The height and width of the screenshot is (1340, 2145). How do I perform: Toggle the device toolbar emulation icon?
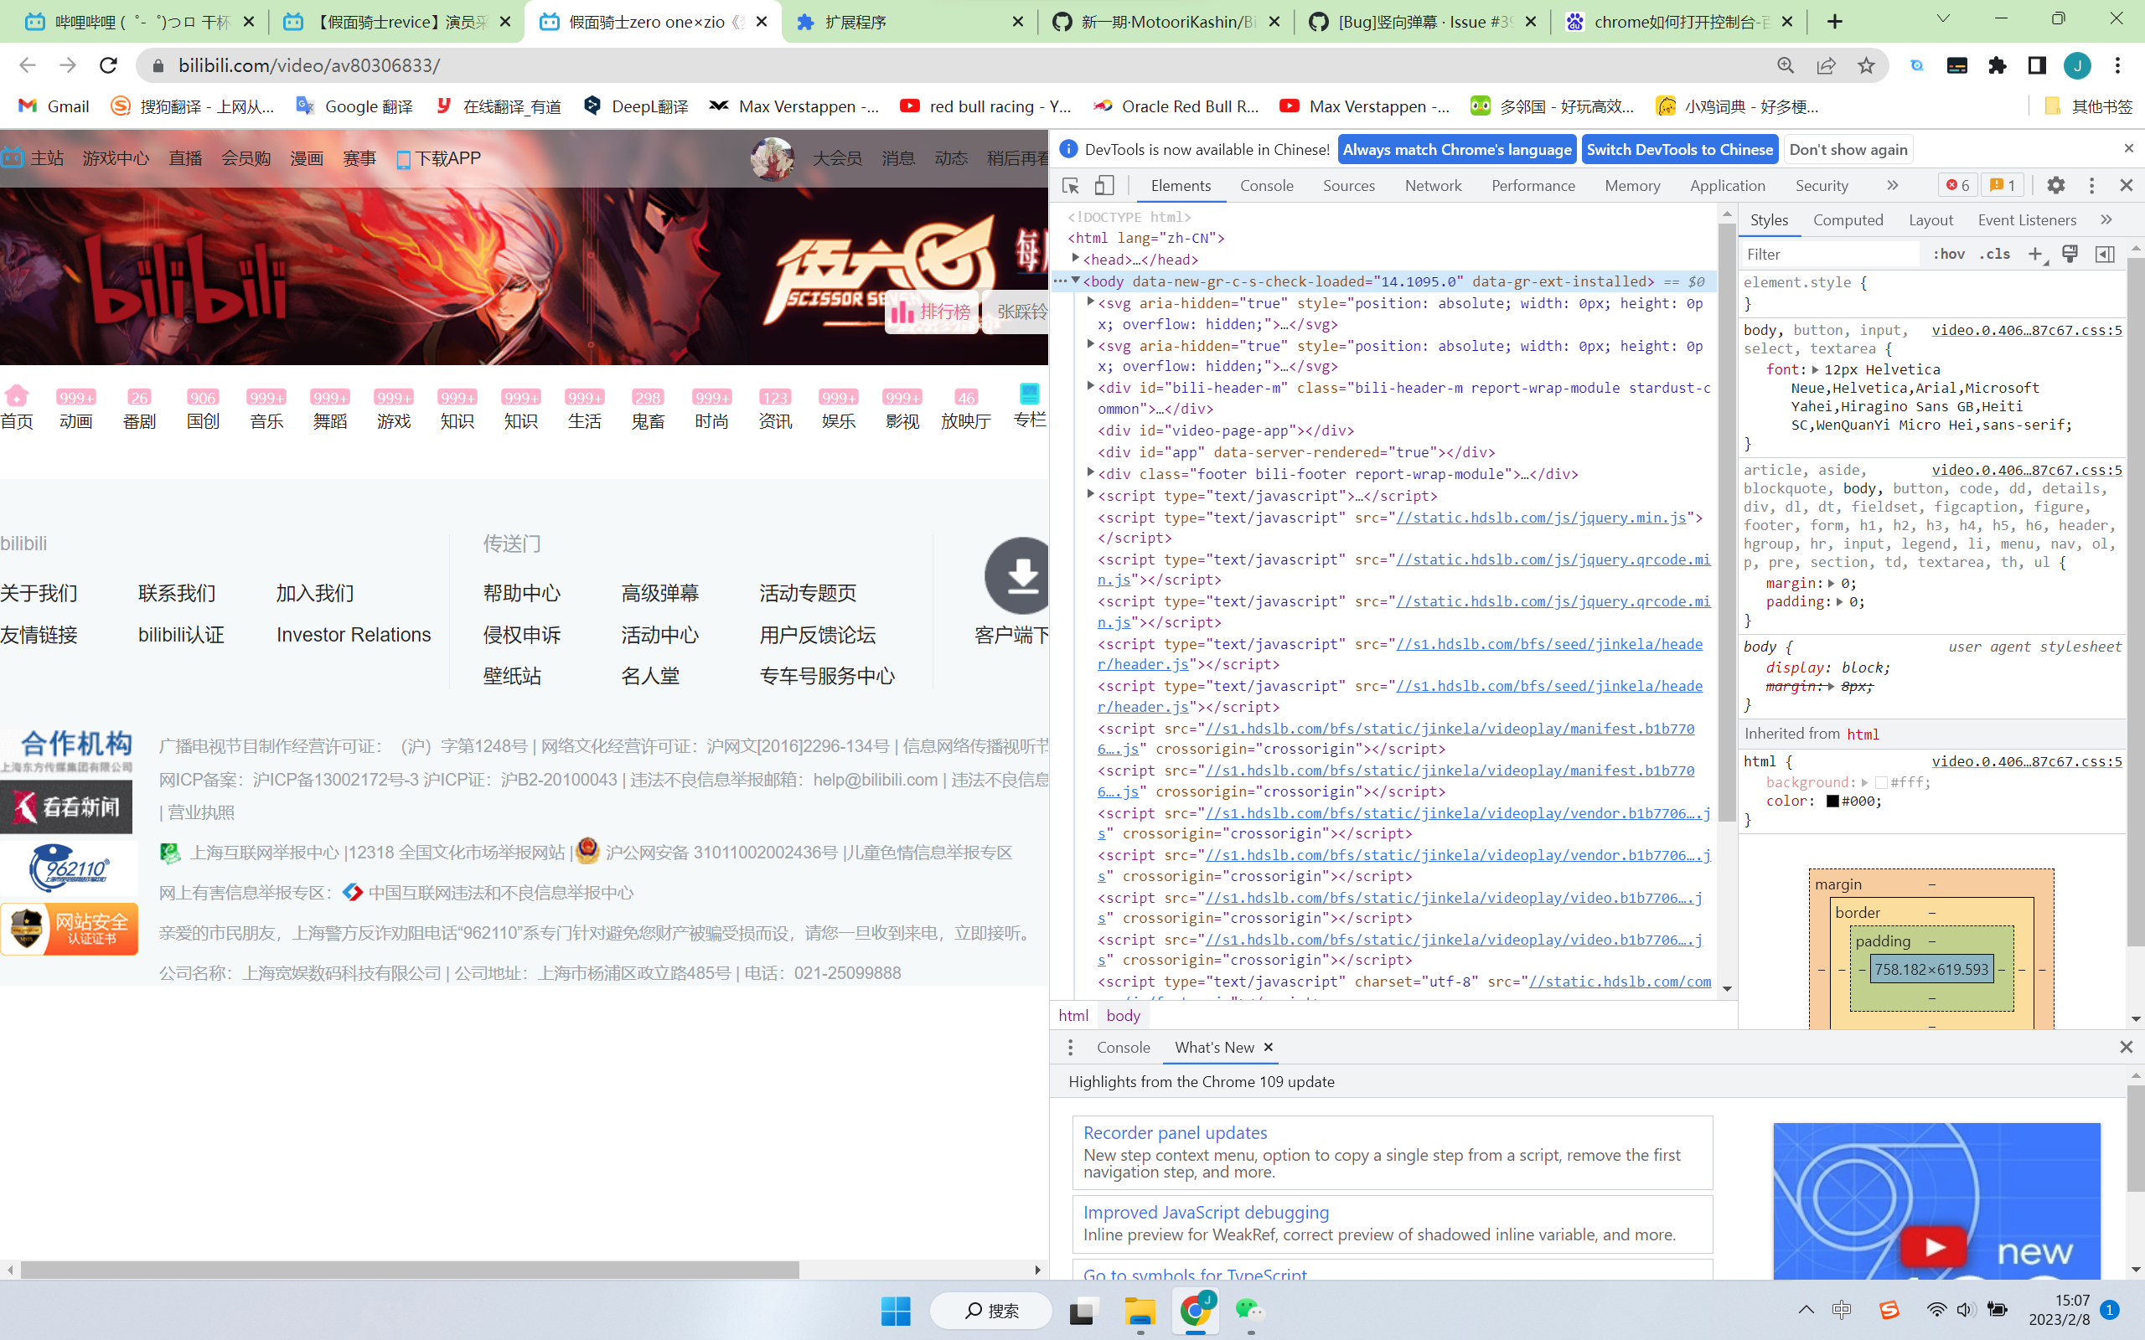1104,186
